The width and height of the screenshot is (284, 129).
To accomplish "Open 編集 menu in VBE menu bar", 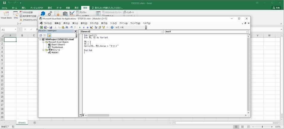I will tap(58, 23).
